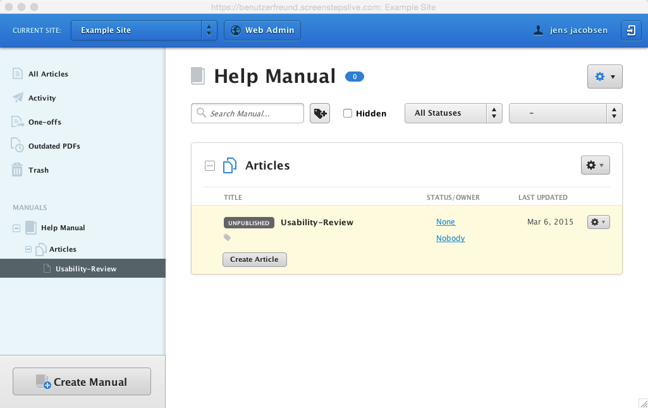Click the search magnifier icon
Viewport: 648px width, 408px height.
201,113
